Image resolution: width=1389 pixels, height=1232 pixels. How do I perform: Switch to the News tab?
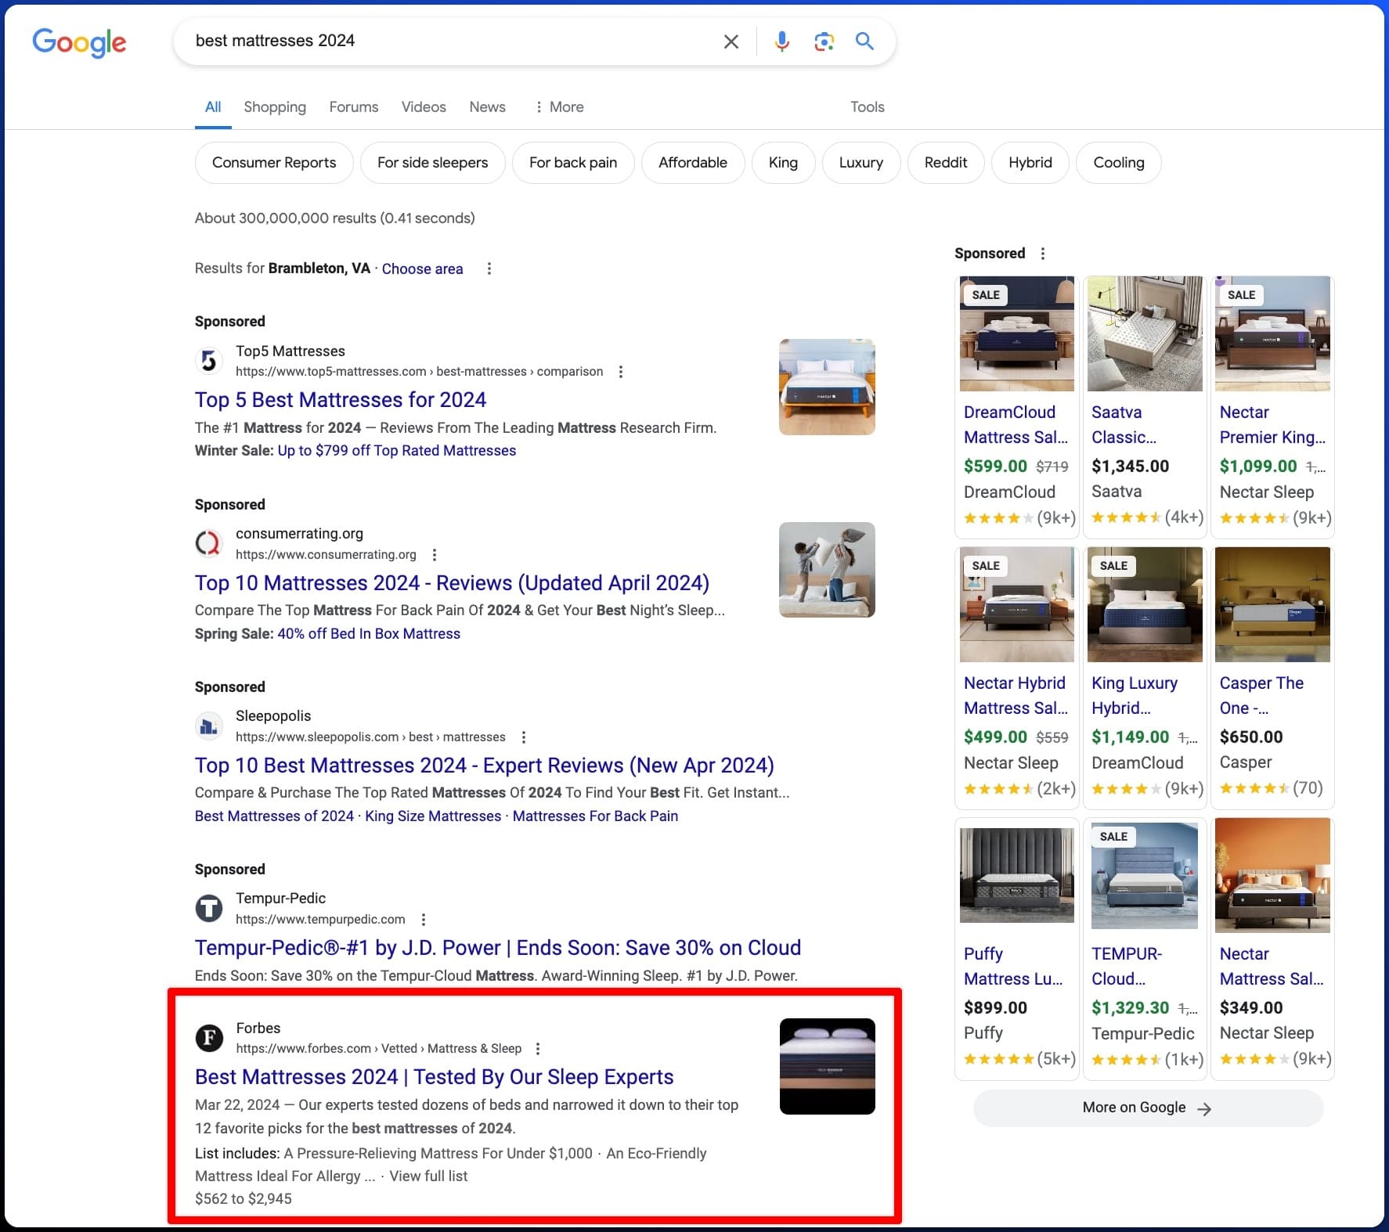click(487, 106)
